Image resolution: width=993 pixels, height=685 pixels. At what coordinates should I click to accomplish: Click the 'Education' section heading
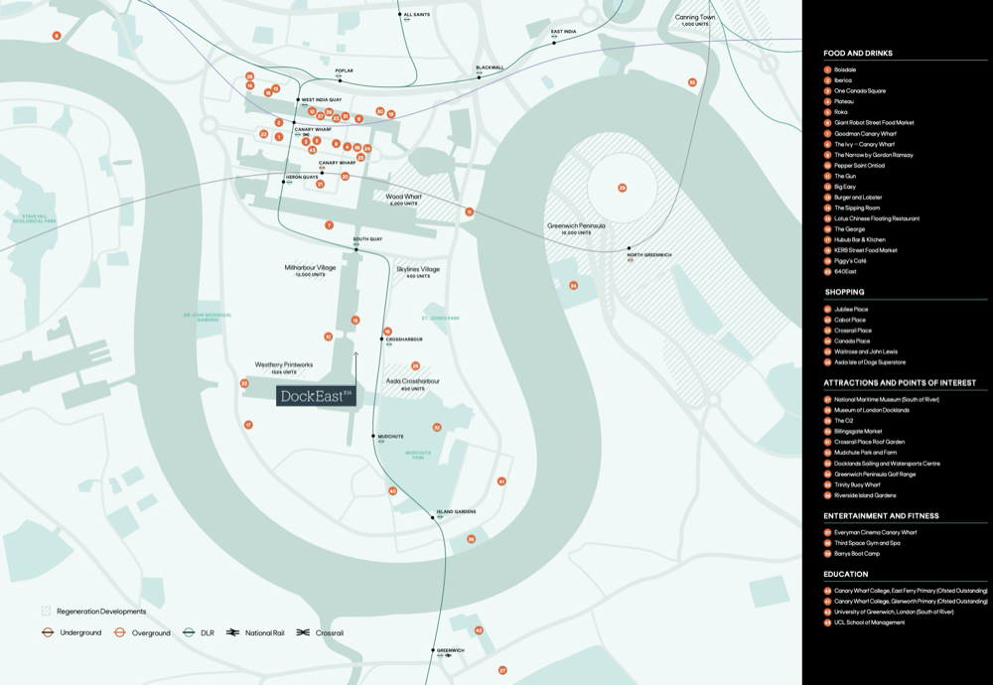coord(846,574)
